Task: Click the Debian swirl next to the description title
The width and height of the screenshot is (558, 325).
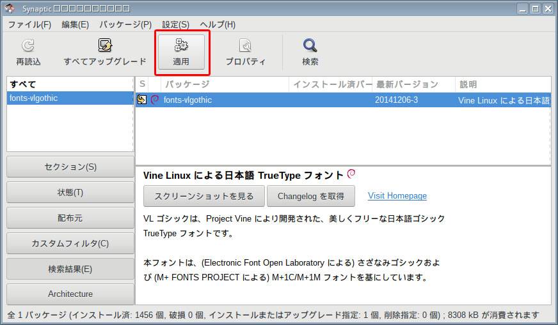Action: (x=351, y=174)
